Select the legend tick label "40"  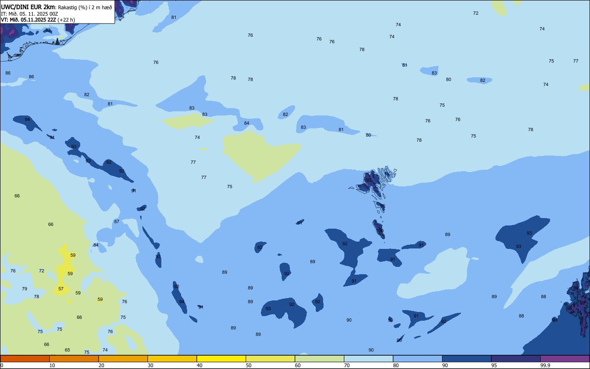(200, 365)
